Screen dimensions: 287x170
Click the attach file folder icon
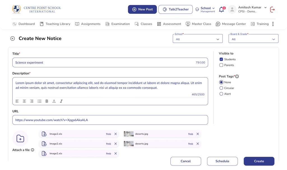[20, 138]
